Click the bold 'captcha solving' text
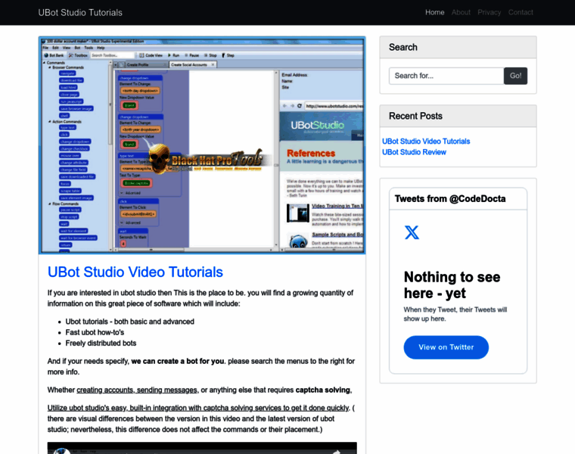The height and width of the screenshot is (454, 575). (323, 390)
